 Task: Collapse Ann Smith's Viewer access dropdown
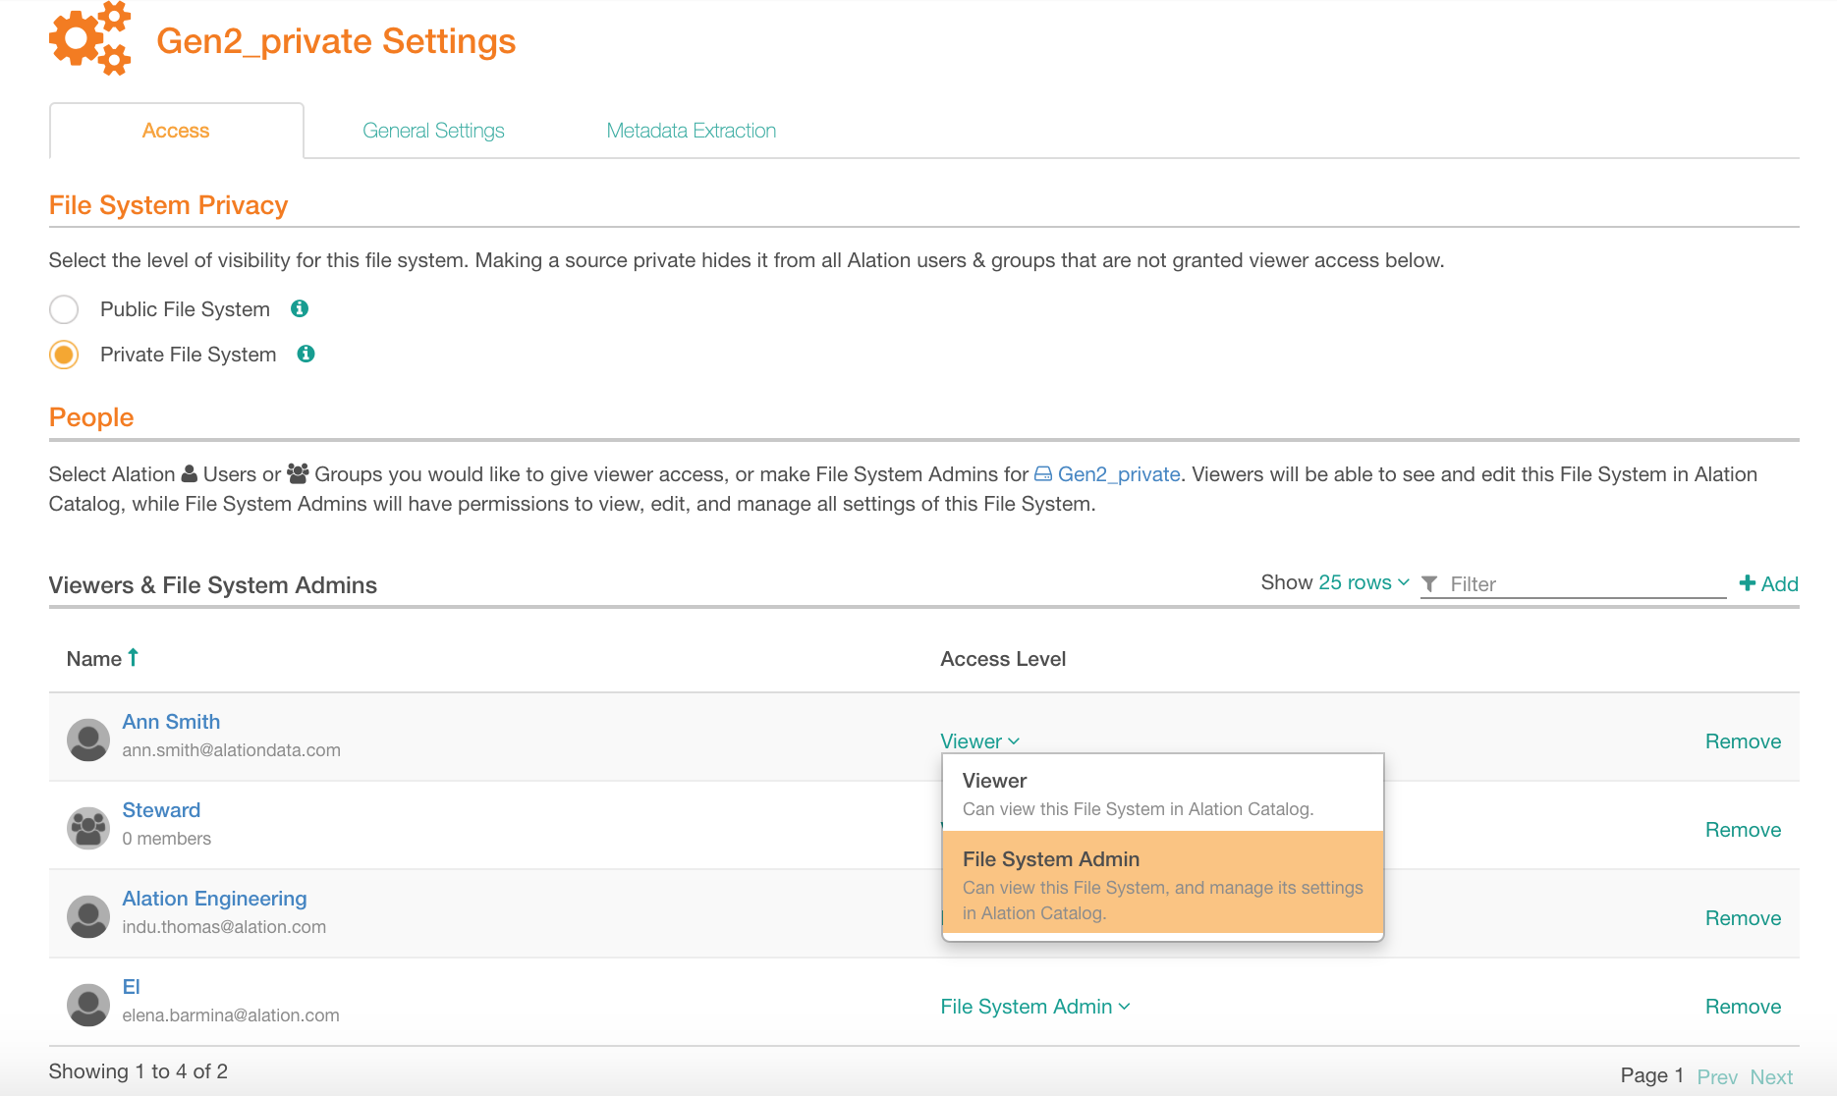(x=979, y=741)
